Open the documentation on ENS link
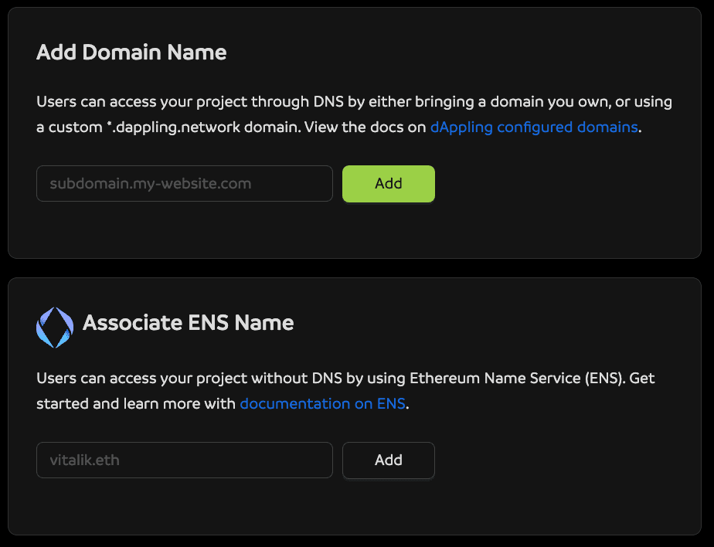Screen dimensions: 714x547 (322, 403)
